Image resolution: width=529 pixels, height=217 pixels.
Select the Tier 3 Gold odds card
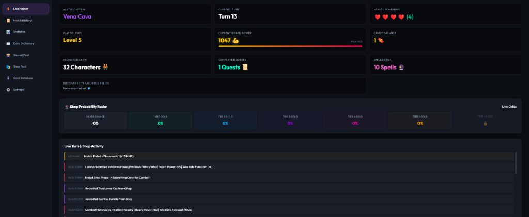(290, 121)
